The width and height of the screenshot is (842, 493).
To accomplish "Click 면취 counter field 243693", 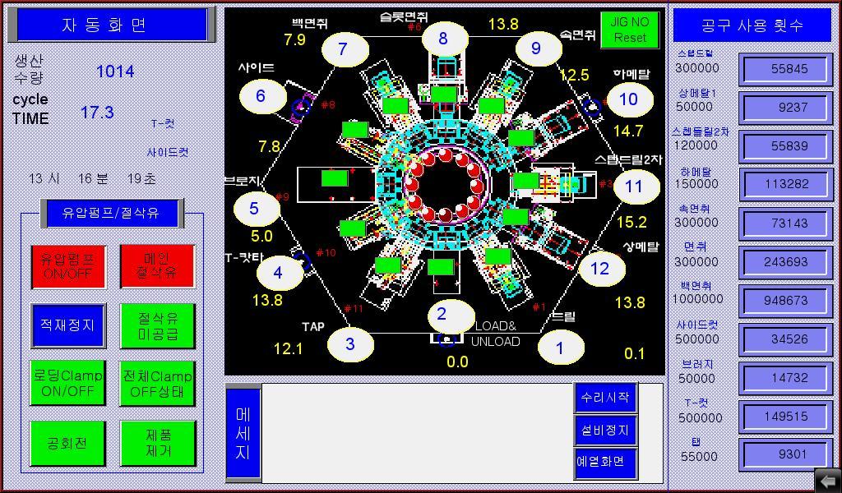I will 785,262.
